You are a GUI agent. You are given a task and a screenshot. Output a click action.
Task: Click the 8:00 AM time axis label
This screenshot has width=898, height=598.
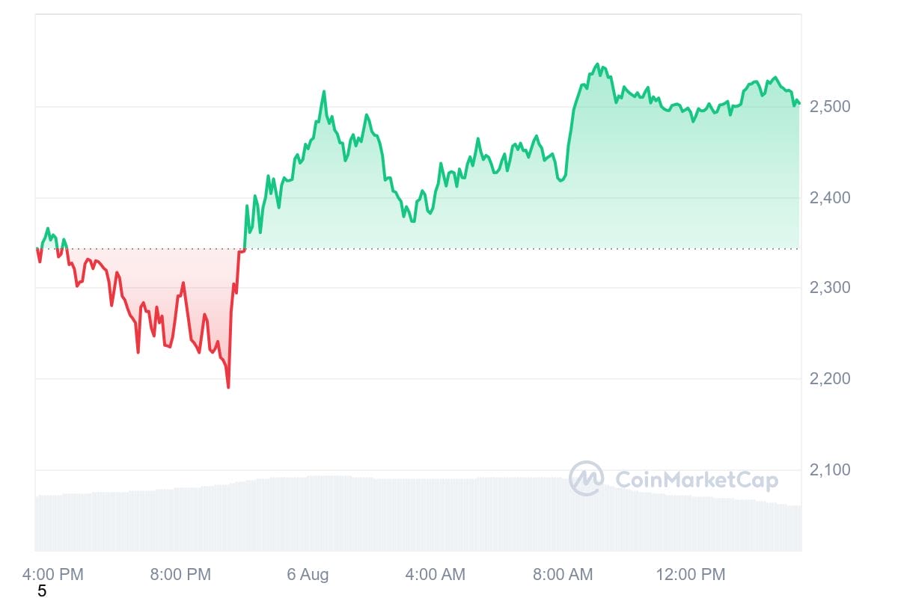tap(562, 574)
